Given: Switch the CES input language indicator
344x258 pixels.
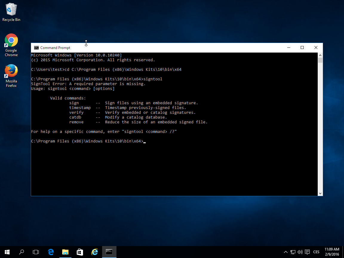Looking at the screenshot, I should click(x=316, y=252).
